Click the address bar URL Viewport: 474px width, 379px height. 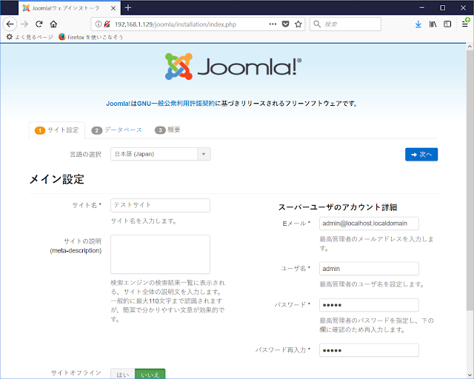(176, 24)
